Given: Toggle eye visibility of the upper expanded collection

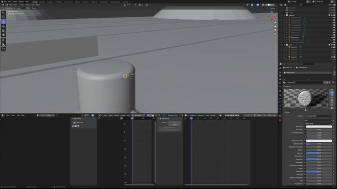Looking at the screenshot, I should (332, 15).
